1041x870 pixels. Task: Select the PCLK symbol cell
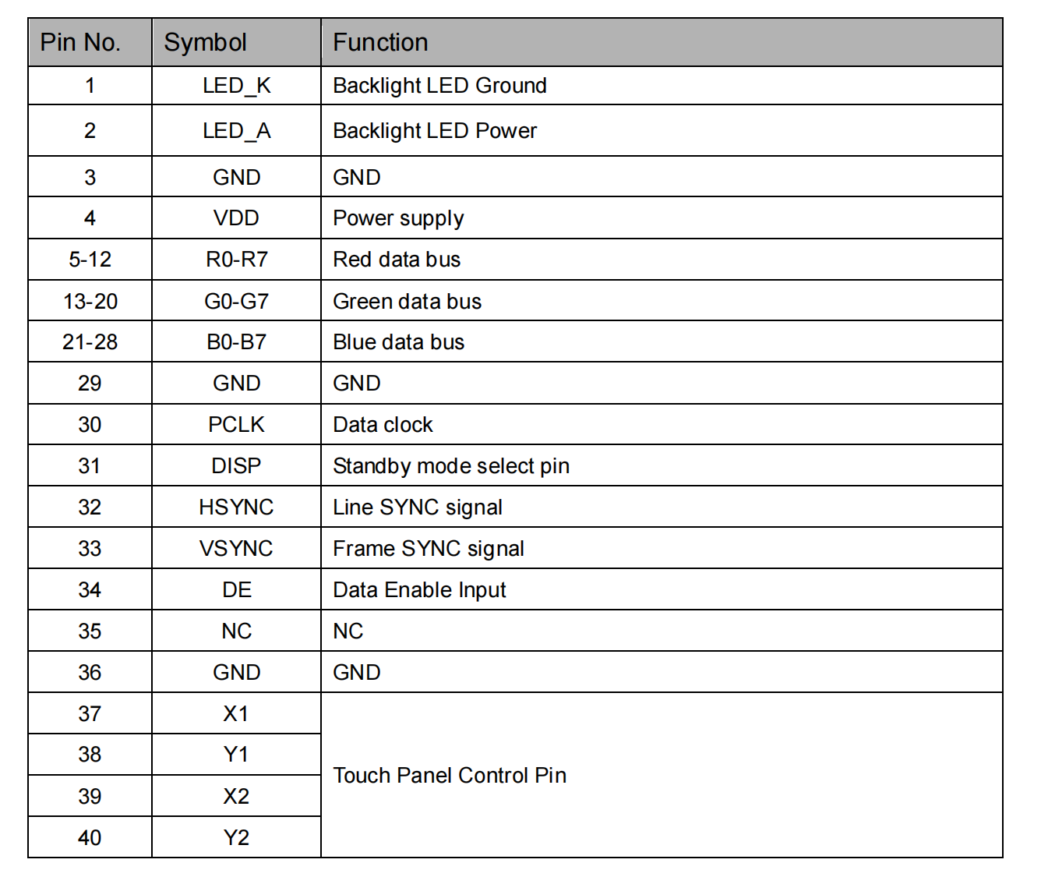236,425
